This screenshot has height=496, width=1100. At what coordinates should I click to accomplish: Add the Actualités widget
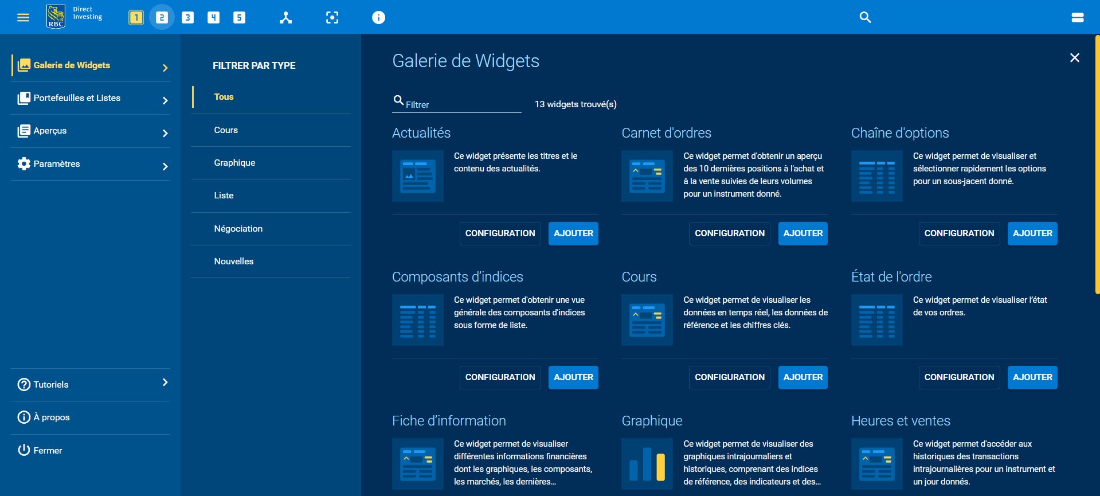[573, 233]
